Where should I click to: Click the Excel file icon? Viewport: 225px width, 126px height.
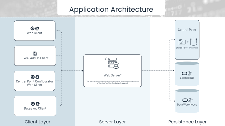point(35,54)
